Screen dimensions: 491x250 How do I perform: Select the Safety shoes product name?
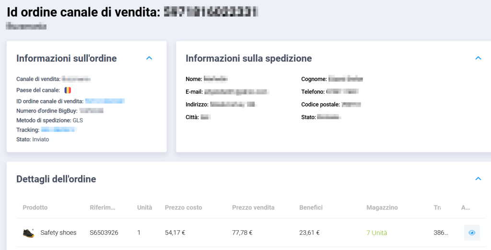point(58,233)
